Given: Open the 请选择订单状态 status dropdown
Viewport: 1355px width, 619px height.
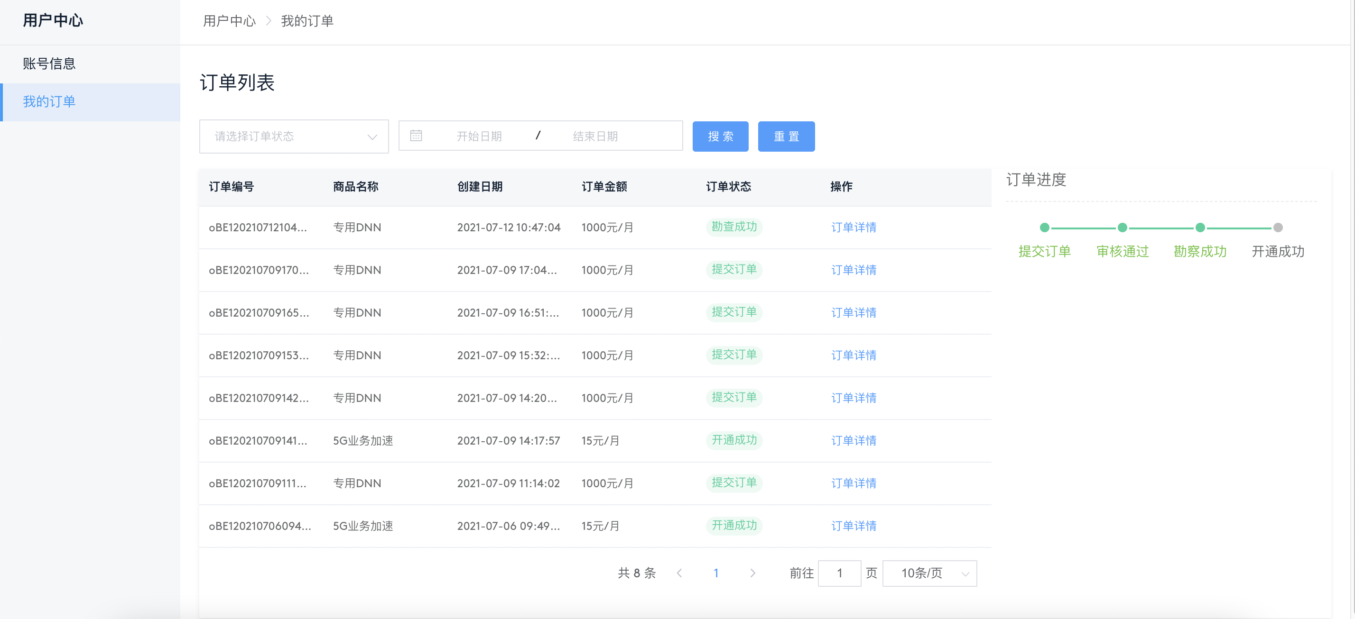Looking at the screenshot, I should tap(284, 137).
